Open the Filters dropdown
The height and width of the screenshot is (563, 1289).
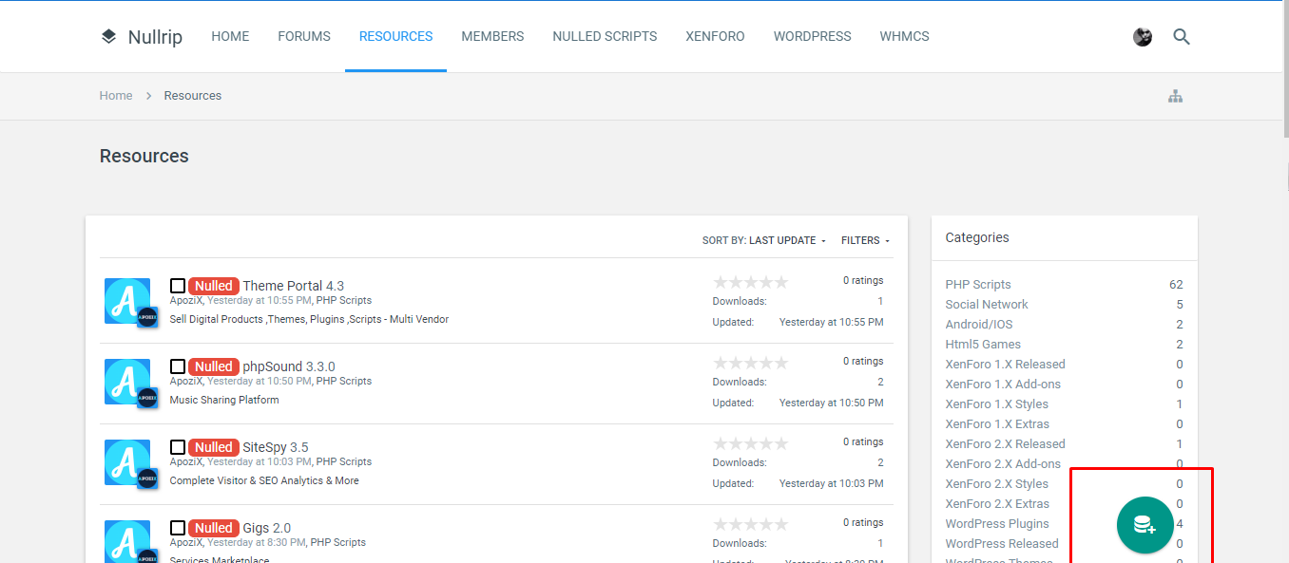[866, 241]
